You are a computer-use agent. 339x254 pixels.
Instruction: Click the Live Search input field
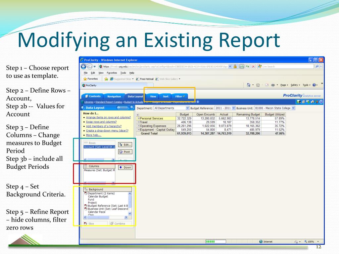pos(285,66)
